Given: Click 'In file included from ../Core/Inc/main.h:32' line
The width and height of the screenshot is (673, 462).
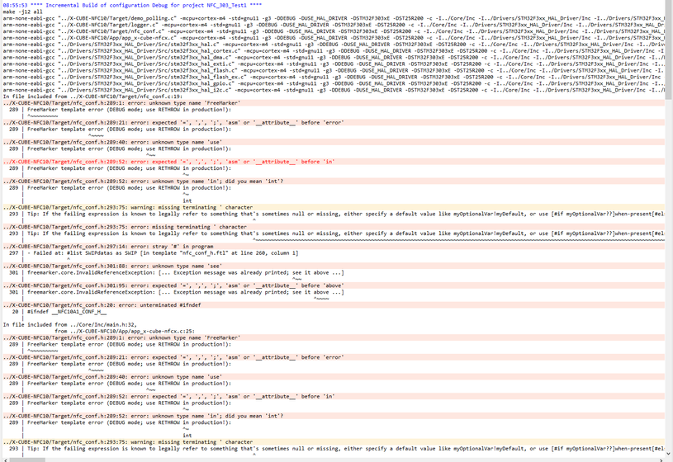Looking at the screenshot, I should click(x=70, y=325).
